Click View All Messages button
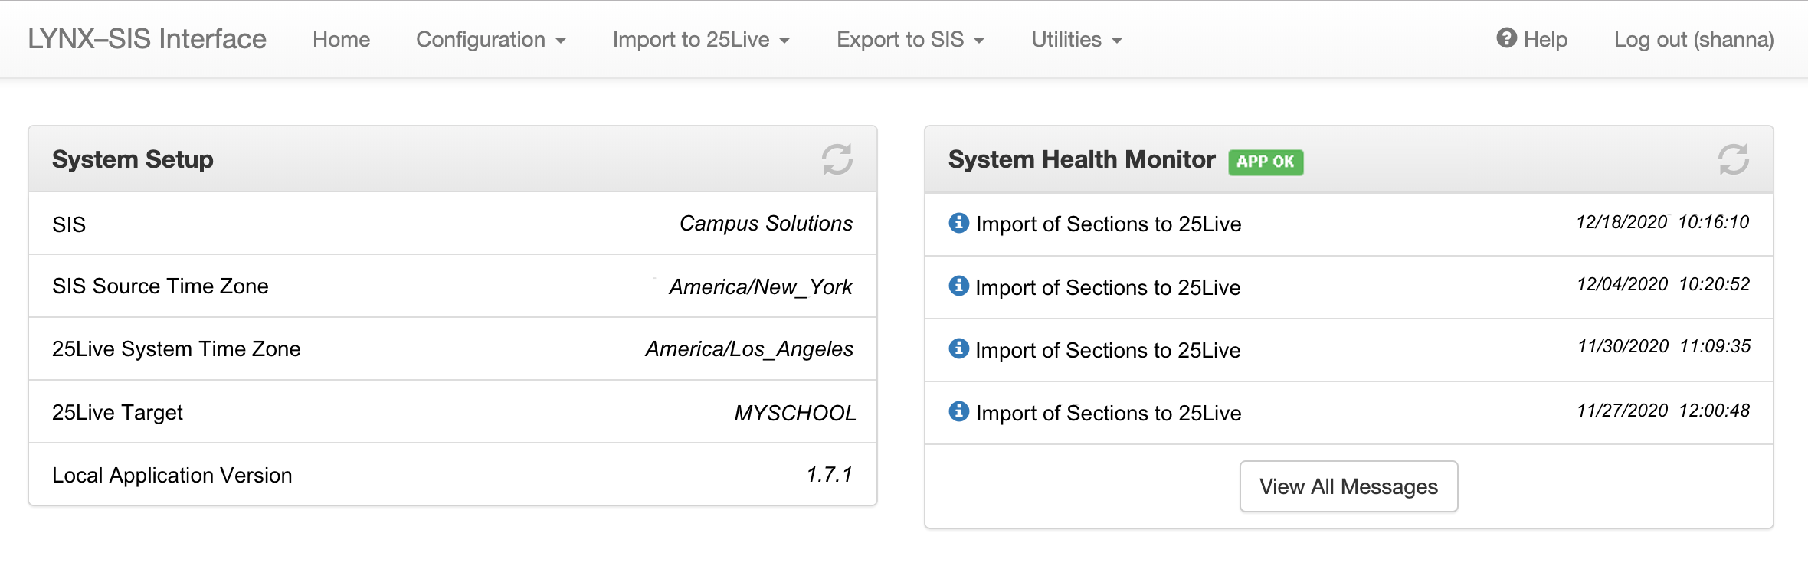 click(1348, 486)
